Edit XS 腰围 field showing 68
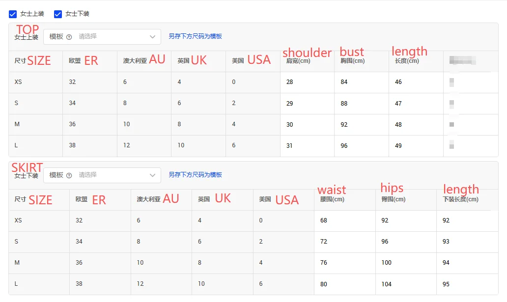Viewport: 507px width, 302px height. pos(344,220)
